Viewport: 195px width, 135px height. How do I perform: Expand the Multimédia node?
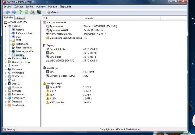pyautogui.click(x=6, y=73)
